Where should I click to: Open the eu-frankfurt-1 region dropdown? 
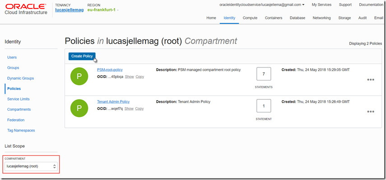click(103, 10)
